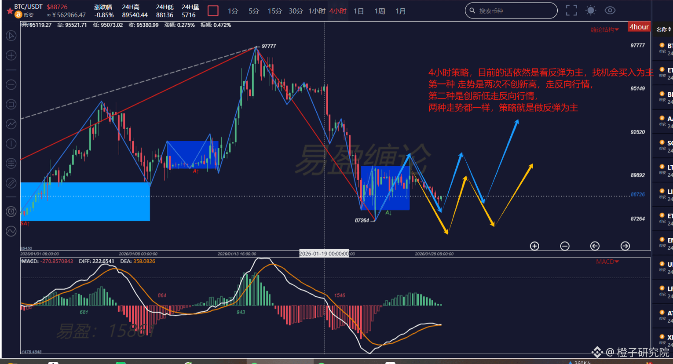Select the trend line zigzag tool

pos(11,124)
